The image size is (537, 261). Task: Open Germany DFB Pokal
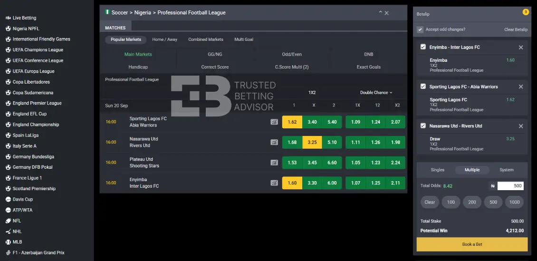(x=29, y=167)
